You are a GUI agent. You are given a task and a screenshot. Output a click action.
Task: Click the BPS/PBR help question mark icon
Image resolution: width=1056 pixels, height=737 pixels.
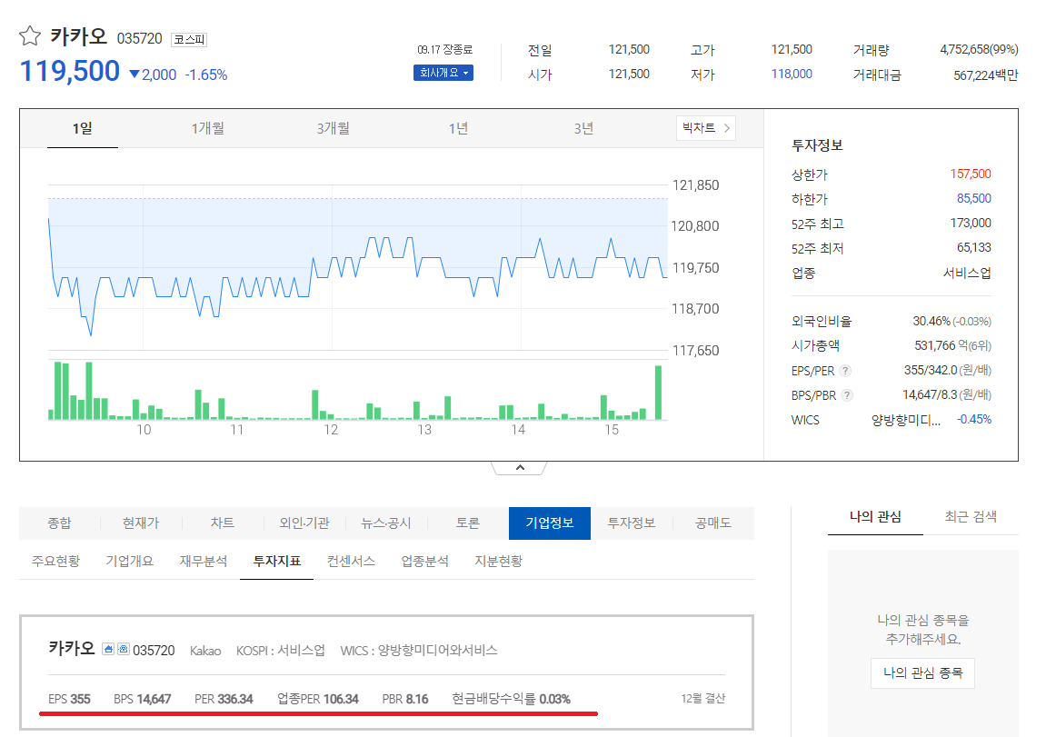pyautogui.click(x=847, y=395)
